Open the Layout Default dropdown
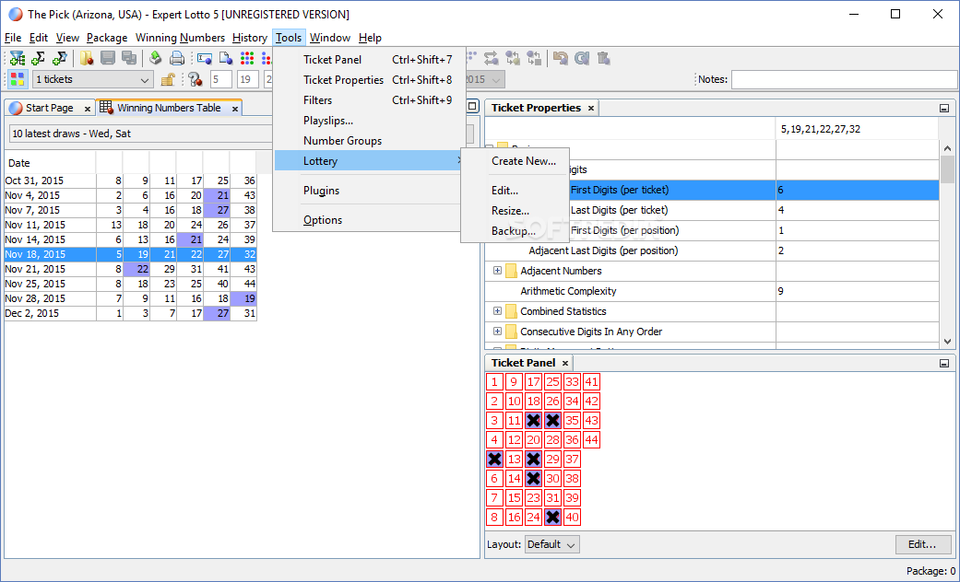This screenshot has height=582, width=960. [552, 544]
